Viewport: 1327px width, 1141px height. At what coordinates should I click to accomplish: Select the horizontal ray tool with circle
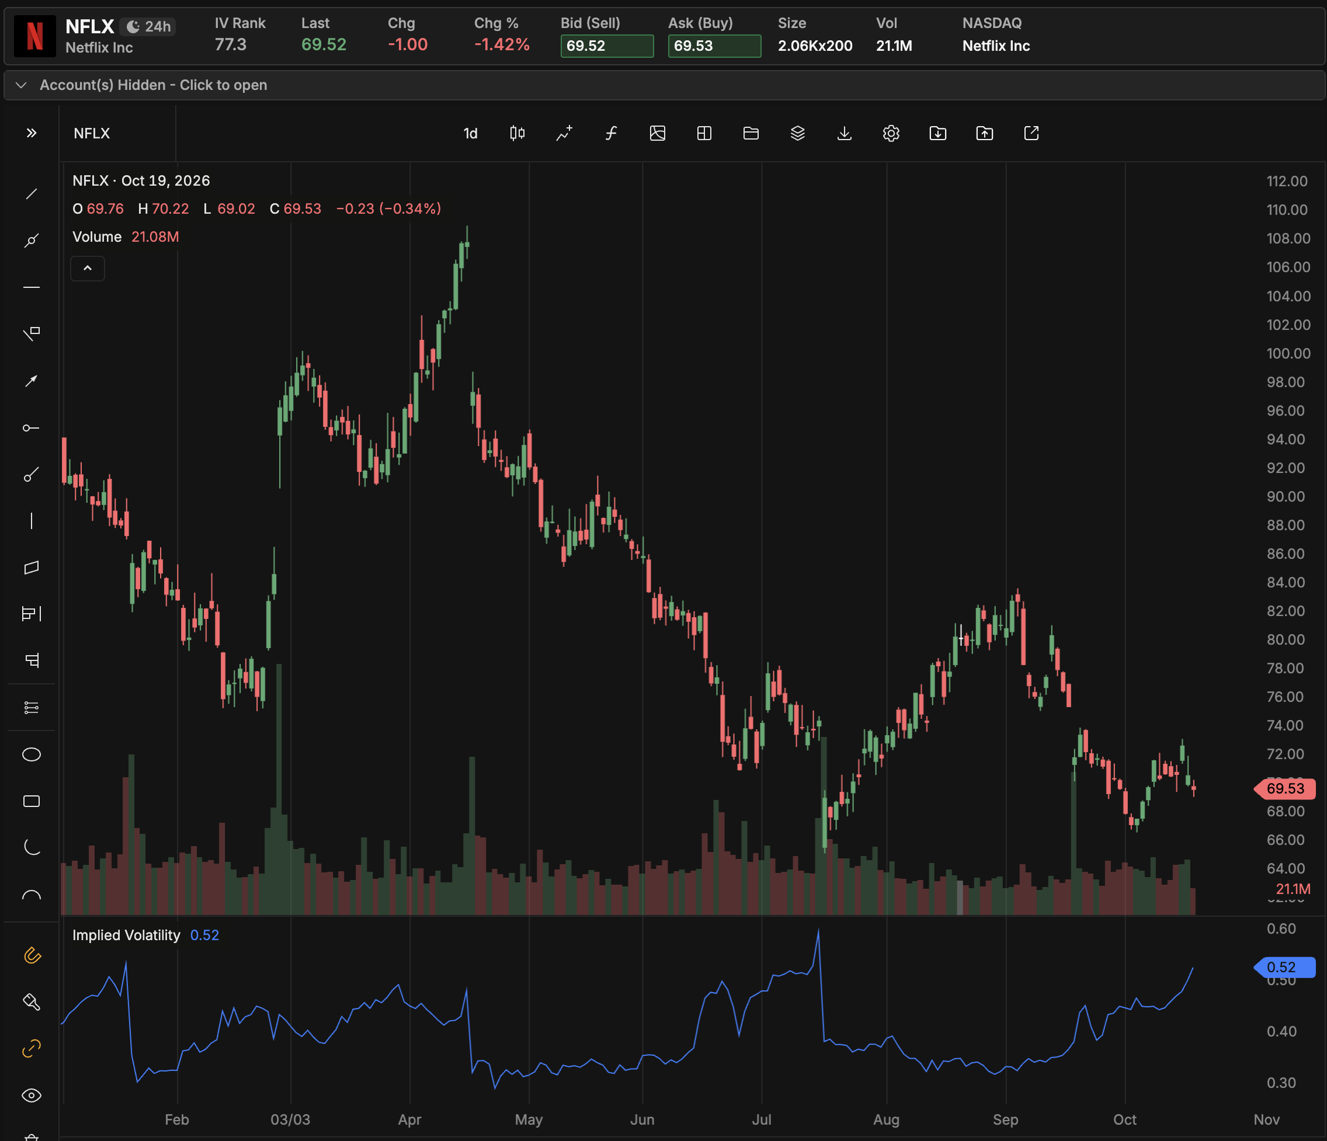click(32, 427)
